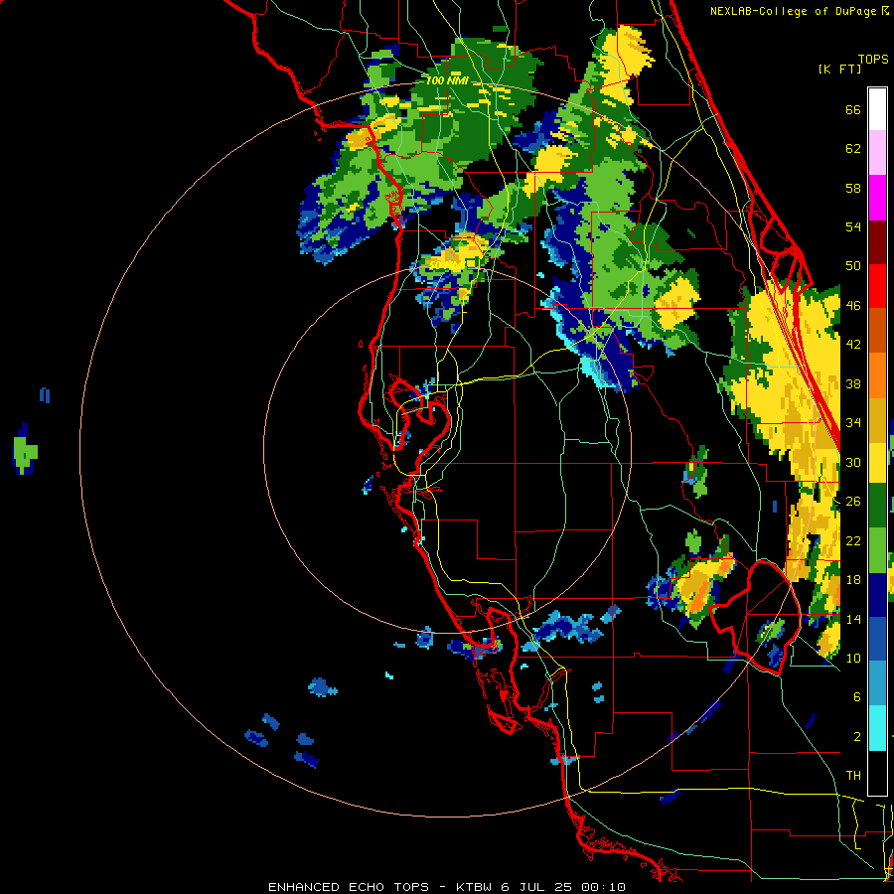Select the medium blue legend swatch
The height and width of the screenshot is (894, 894).
click(x=877, y=640)
